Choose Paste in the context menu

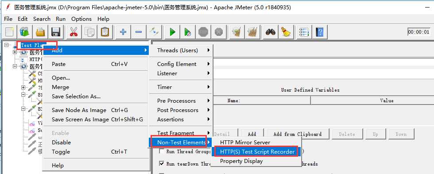coord(97,64)
